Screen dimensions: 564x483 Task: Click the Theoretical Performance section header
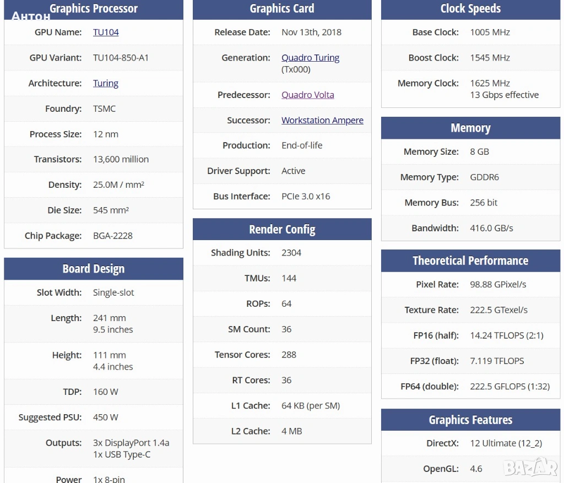click(470, 261)
